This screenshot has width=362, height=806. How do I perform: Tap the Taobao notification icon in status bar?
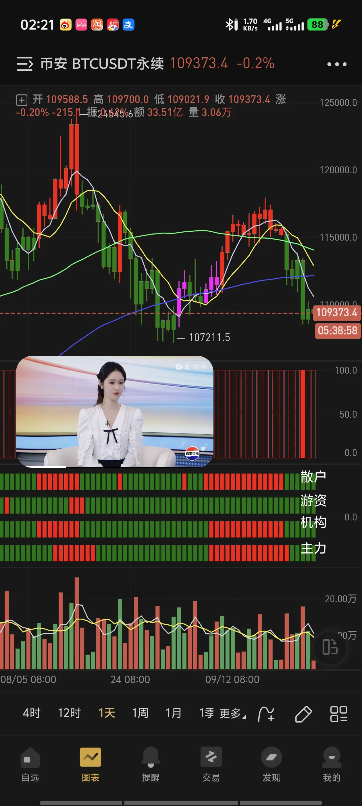(x=97, y=25)
